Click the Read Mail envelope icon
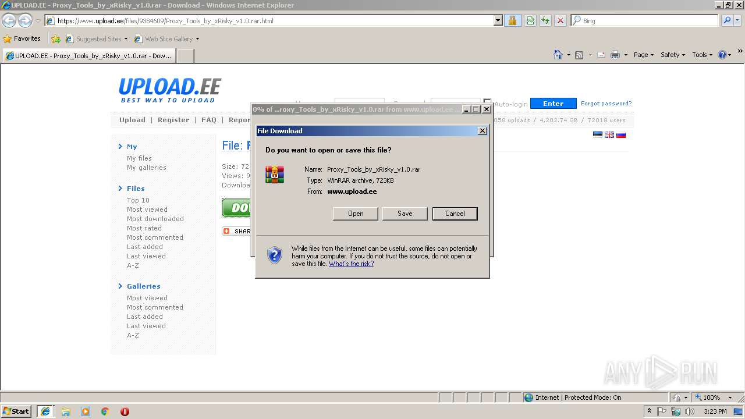Image resolution: width=745 pixels, height=419 pixels. [x=601, y=55]
